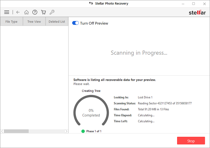The image size is (210, 148).
Task: Click the 'Phase 1 of 1' label
Action: pos(94,131)
